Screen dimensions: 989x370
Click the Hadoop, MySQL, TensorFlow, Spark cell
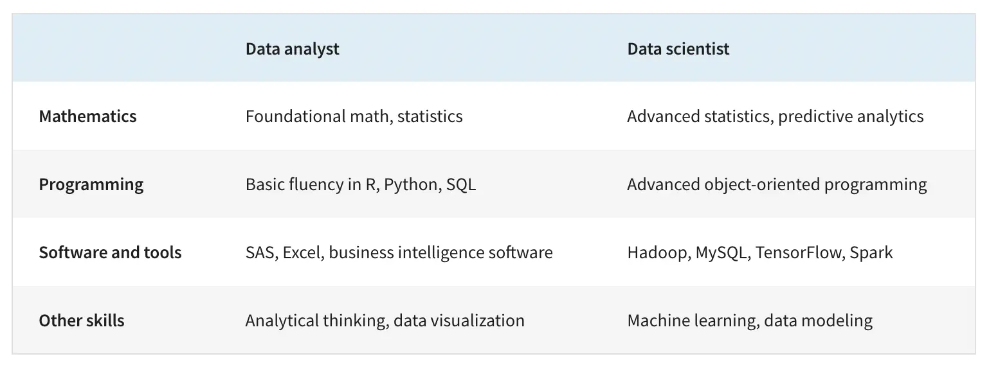pyautogui.click(x=759, y=252)
